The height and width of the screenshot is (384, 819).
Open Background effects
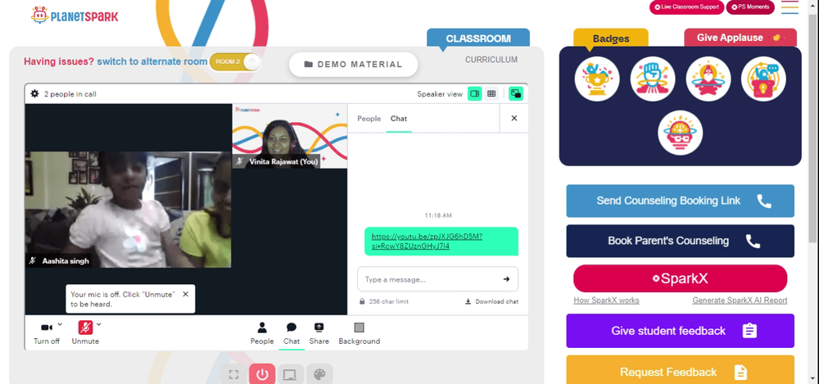pyautogui.click(x=360, y=333)
